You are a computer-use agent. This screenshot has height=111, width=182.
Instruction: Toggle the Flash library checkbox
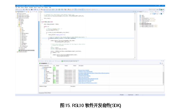(x=54, y=74)
